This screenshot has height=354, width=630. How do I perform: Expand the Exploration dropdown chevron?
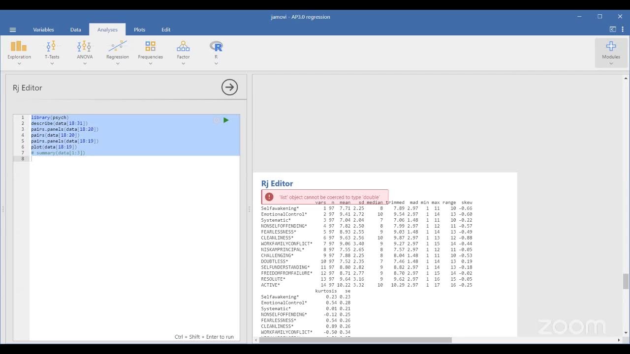click(19, 63)
